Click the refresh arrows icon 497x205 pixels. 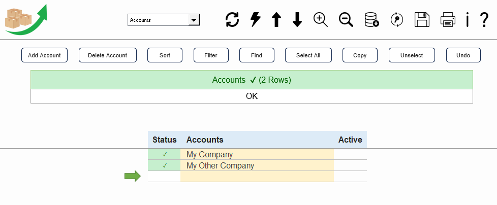(232, 20)
